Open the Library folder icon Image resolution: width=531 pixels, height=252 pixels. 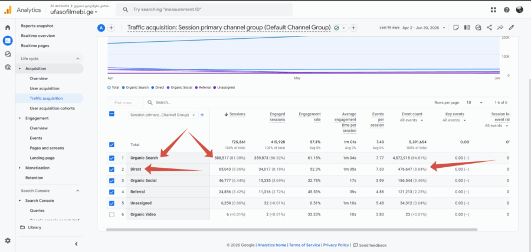click(22, 227)
